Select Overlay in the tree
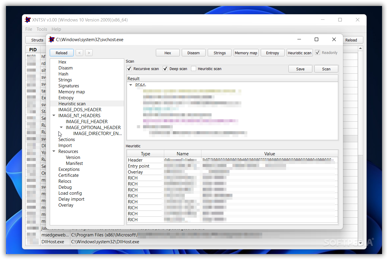The image size is (388, 260). (66, 205)
